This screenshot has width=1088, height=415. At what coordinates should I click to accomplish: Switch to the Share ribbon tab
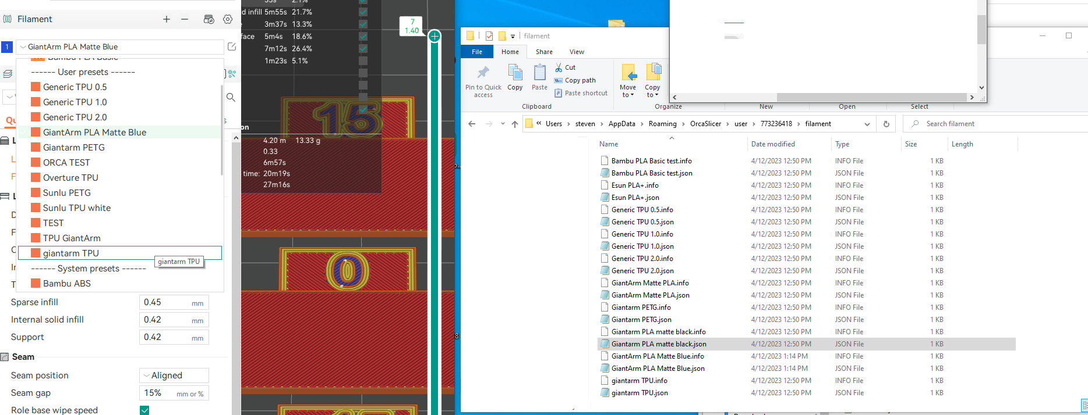544,52
